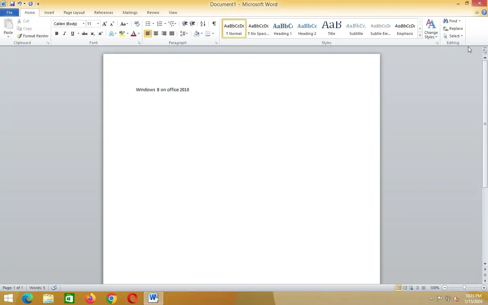The width and height of the screenshot is (488, 305).
Task: Click the proofing check icon in status bar
Action: 54,288
